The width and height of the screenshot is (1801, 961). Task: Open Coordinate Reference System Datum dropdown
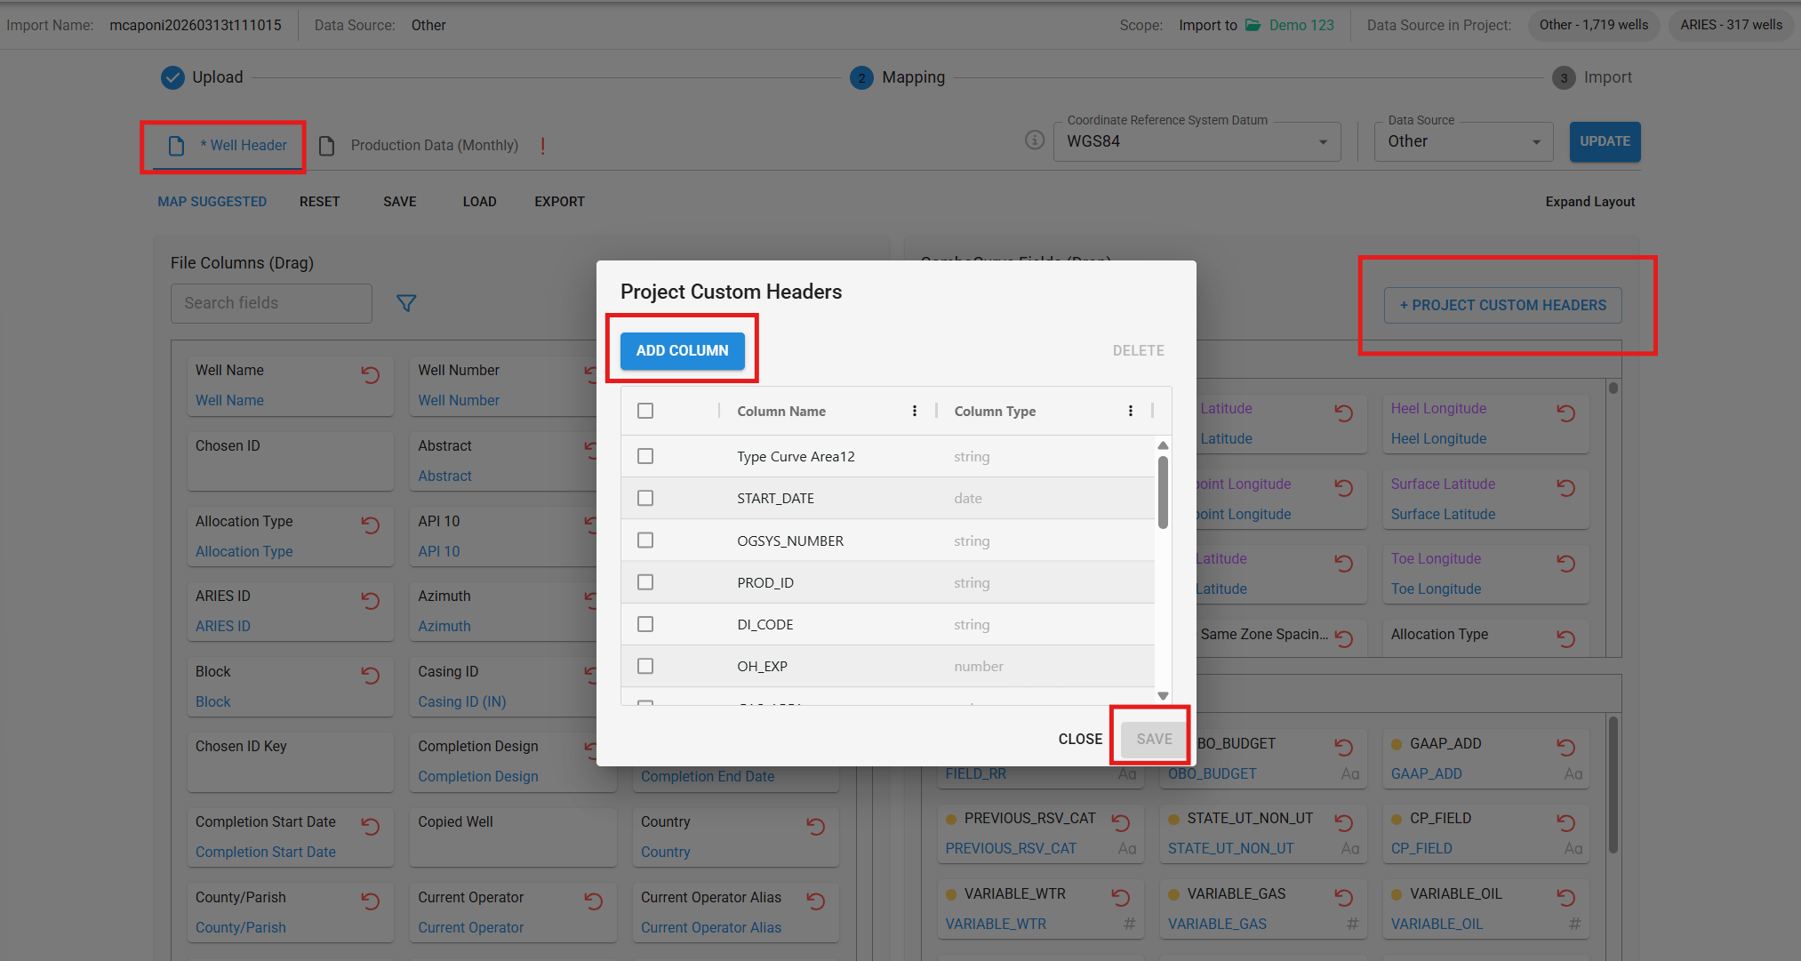1197,142
